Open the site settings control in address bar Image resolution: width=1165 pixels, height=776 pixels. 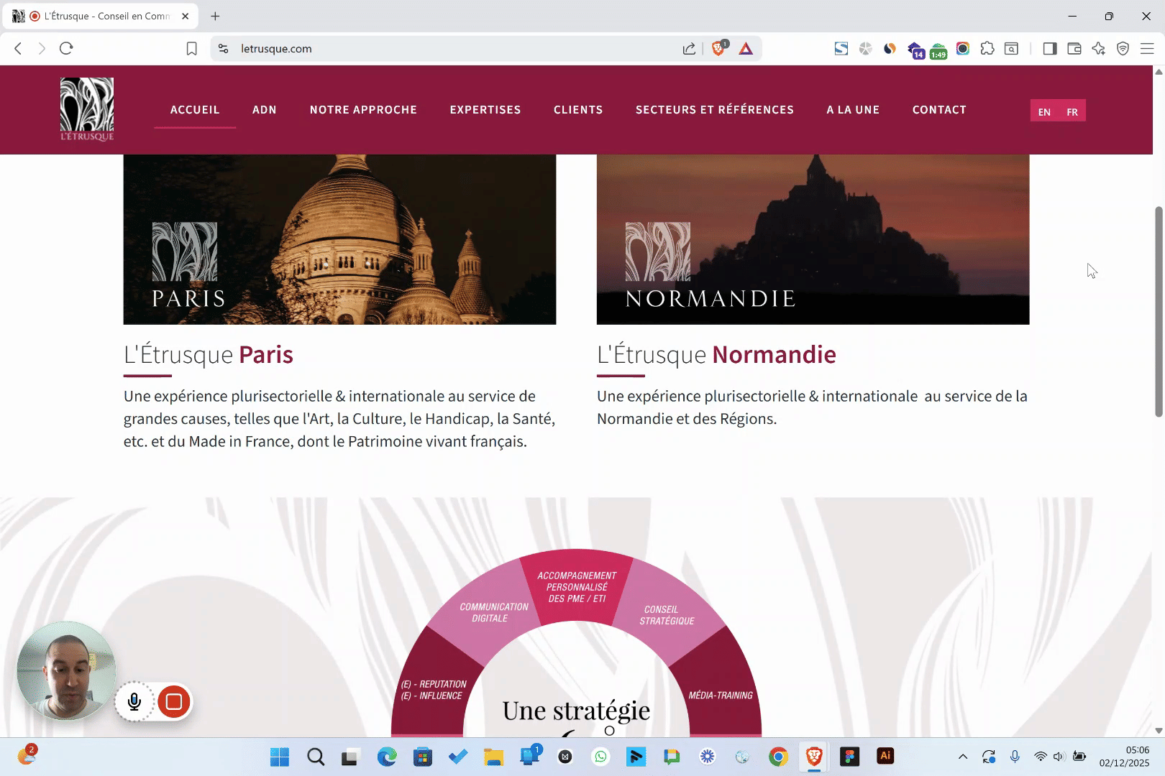pos(224,49)
